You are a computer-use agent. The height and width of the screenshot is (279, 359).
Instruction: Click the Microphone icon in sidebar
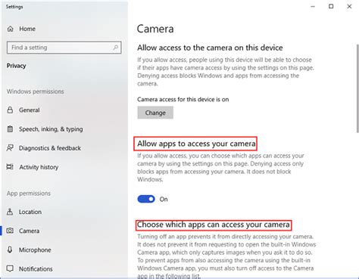point(10,250)
